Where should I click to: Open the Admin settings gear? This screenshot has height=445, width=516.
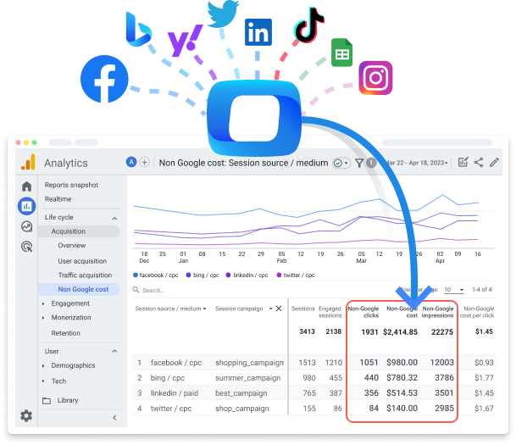26,415
